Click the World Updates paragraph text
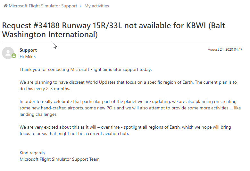 click(x=128, y=85)
